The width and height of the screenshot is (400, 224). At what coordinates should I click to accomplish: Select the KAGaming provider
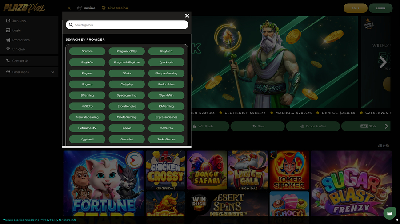click(166, 106)
